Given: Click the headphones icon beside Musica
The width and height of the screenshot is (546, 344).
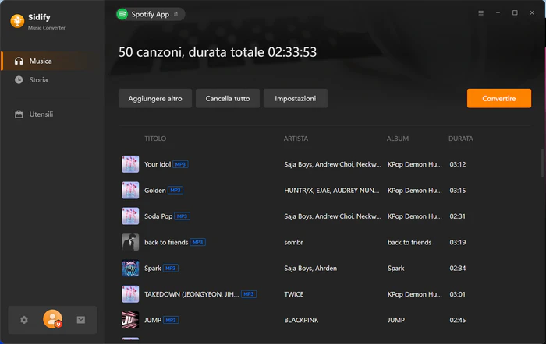Looking at the screenshot, I should coord(19,61).
